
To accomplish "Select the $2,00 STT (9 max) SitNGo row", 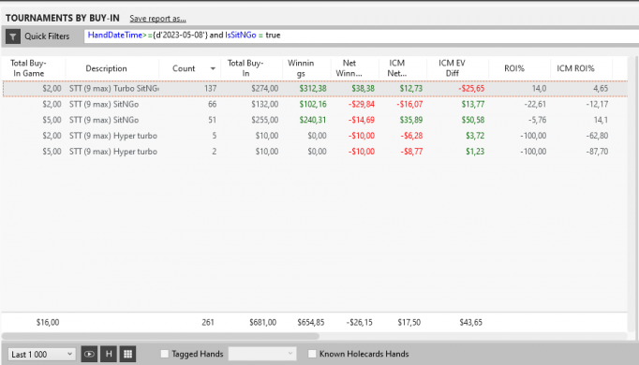I will [x=315, y=104].
